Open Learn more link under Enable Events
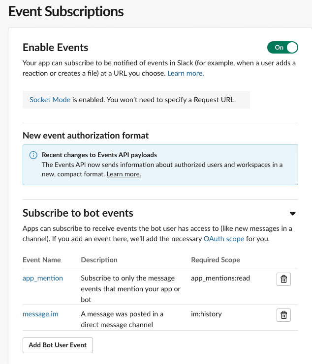 (x=186, y=73)
